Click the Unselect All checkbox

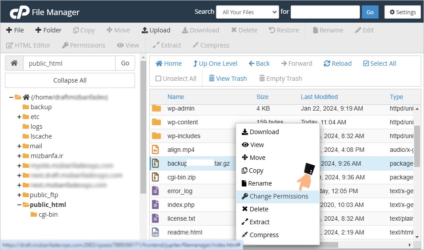point(158,79)
